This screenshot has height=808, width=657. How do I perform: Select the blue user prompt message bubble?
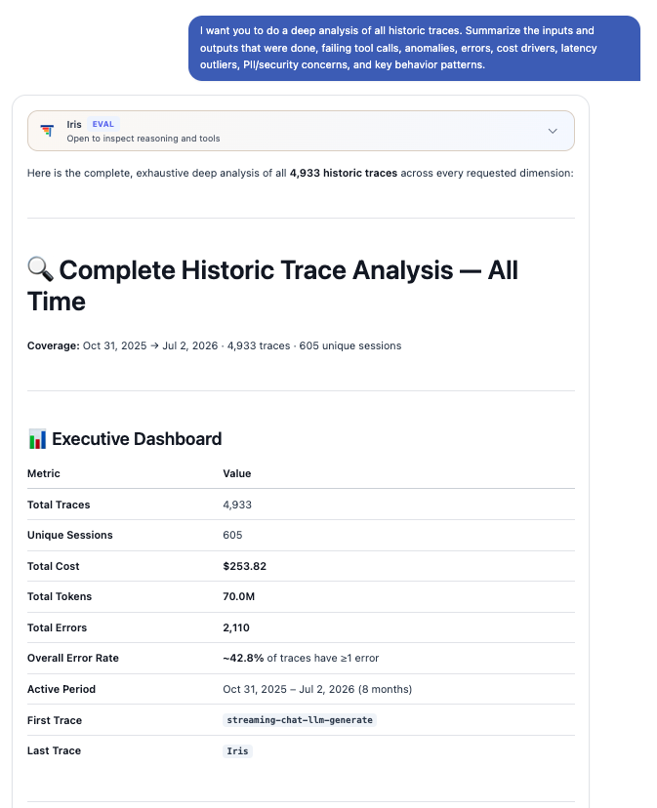(x=414, y=48)
